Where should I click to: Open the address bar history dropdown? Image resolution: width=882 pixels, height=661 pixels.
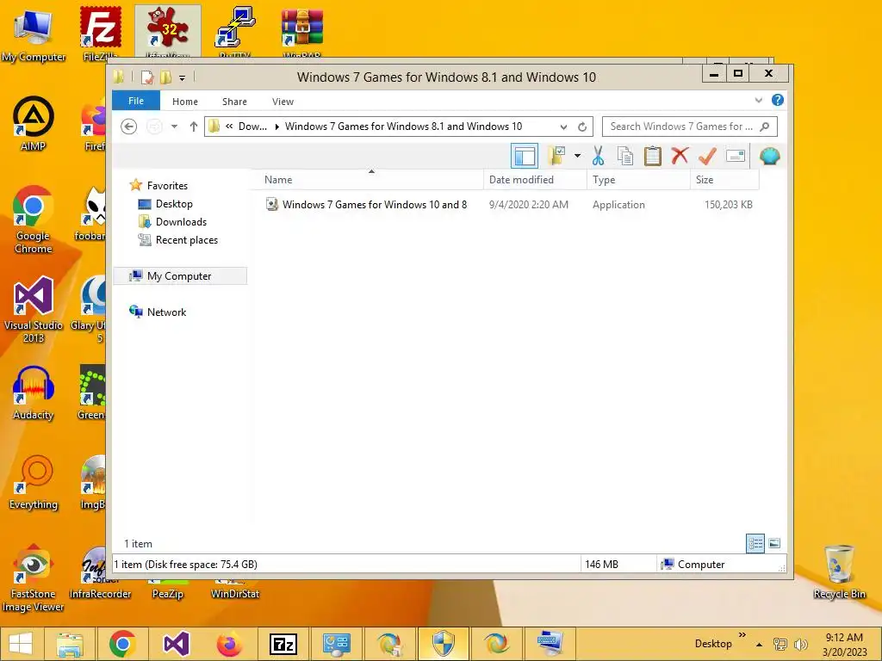coord(563,127)
